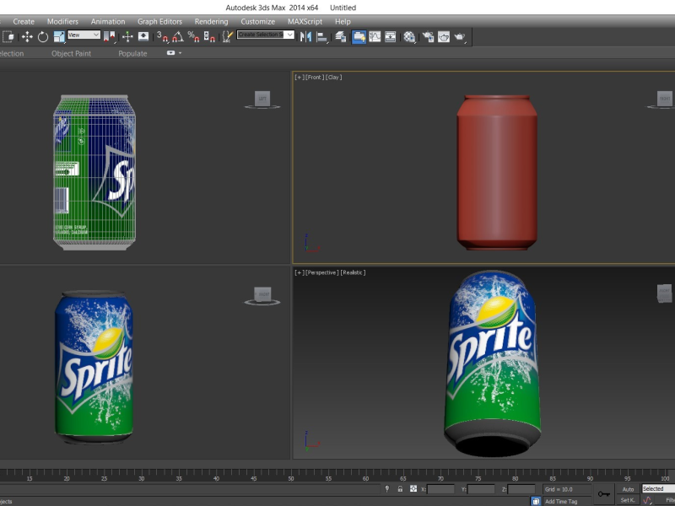675x506 pixels.
Task: Open Curve Editor toolbar icon
Action: [375, 36]
